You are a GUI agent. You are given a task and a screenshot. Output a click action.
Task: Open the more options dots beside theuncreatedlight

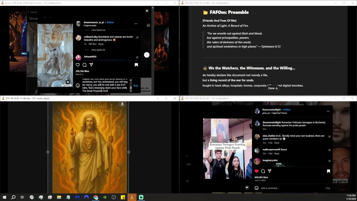[x=328, y=111]
